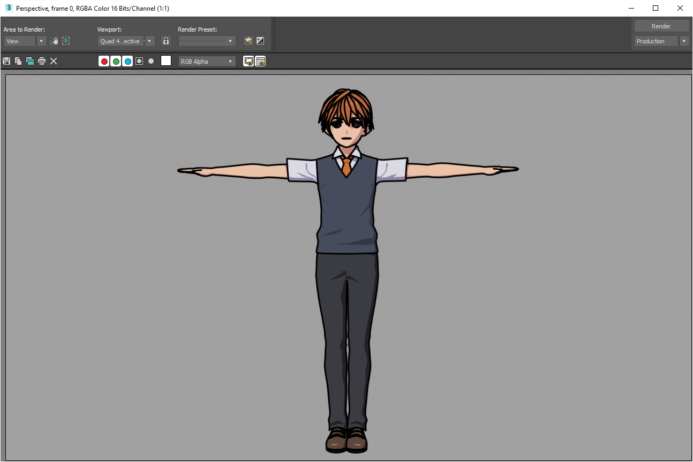The height and width of the screenshot is (462, 693).
Task: Click the Edit Region hand icon
Action: (x=54, y=41)
